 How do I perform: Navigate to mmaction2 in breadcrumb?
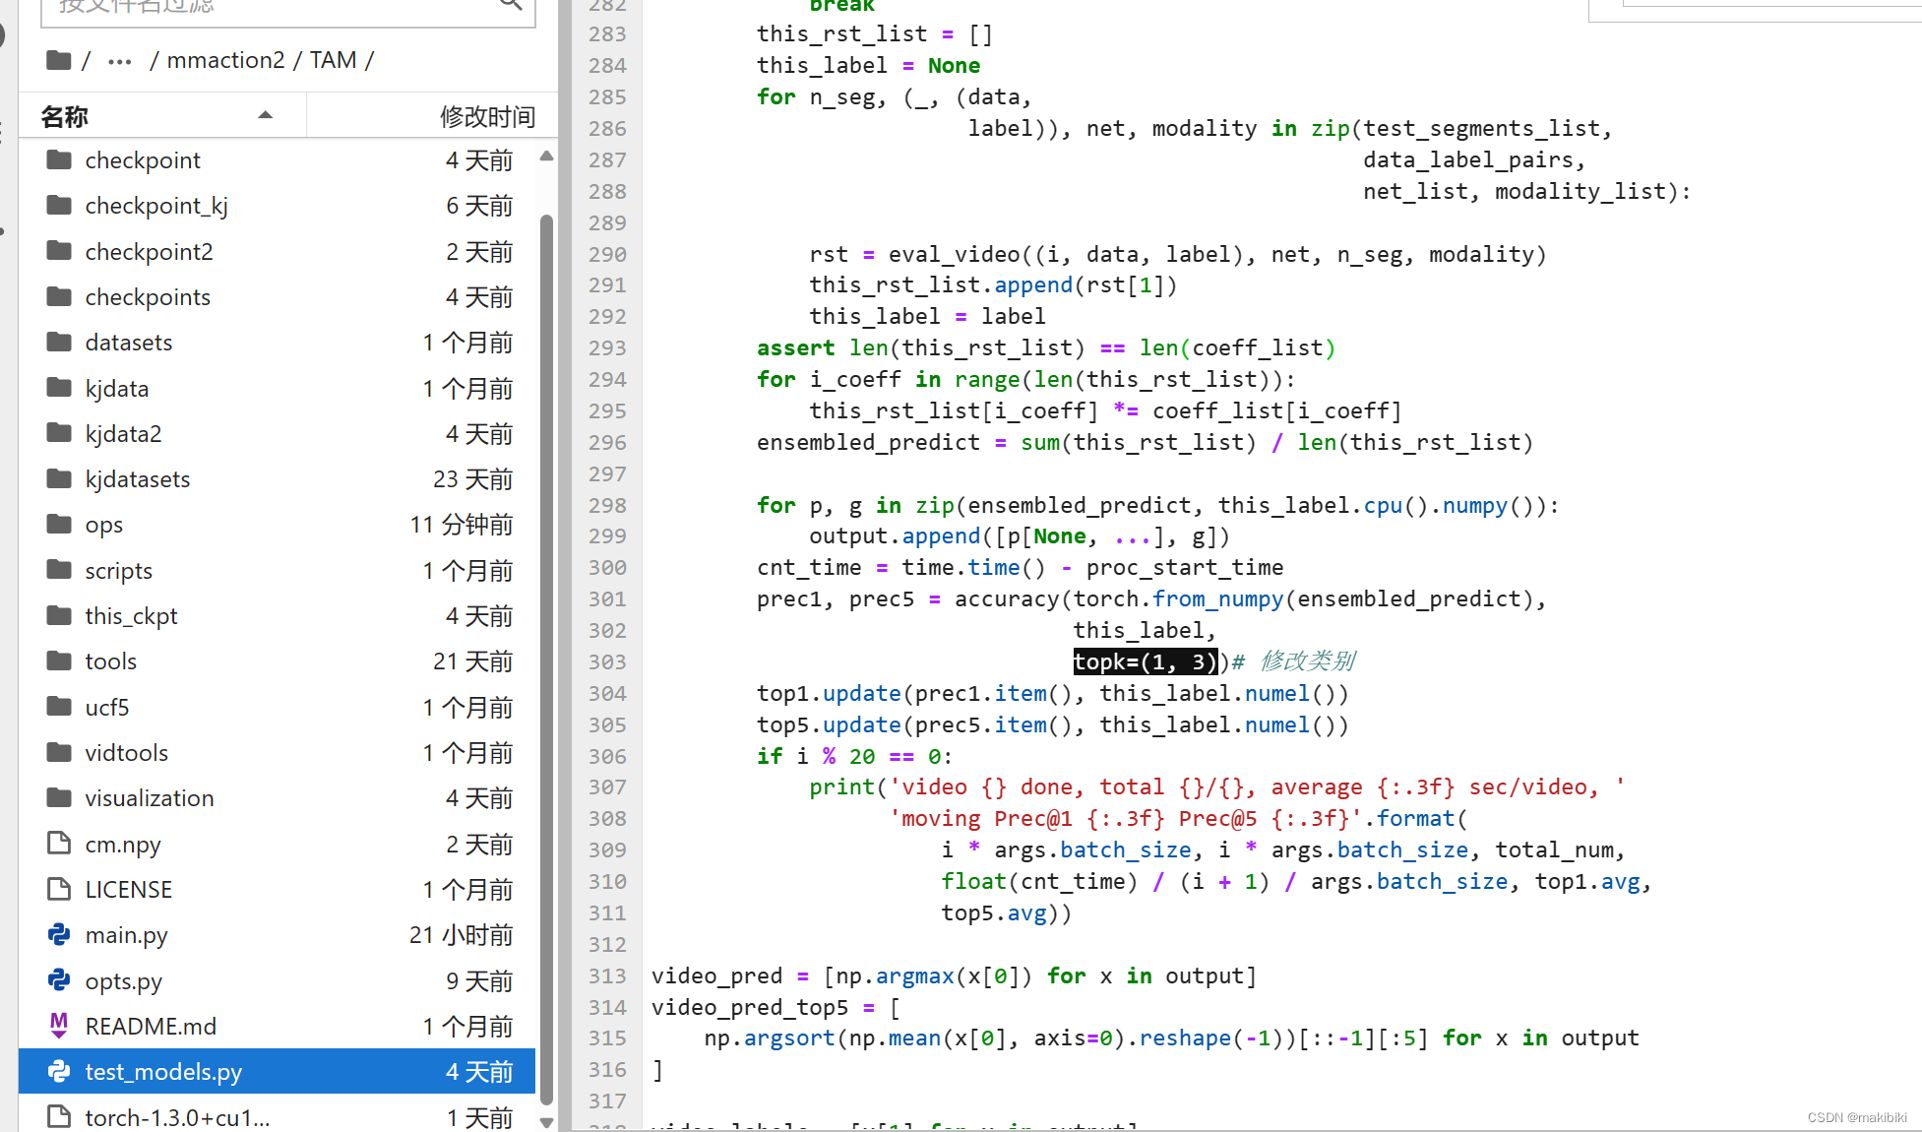pos(225,61)
